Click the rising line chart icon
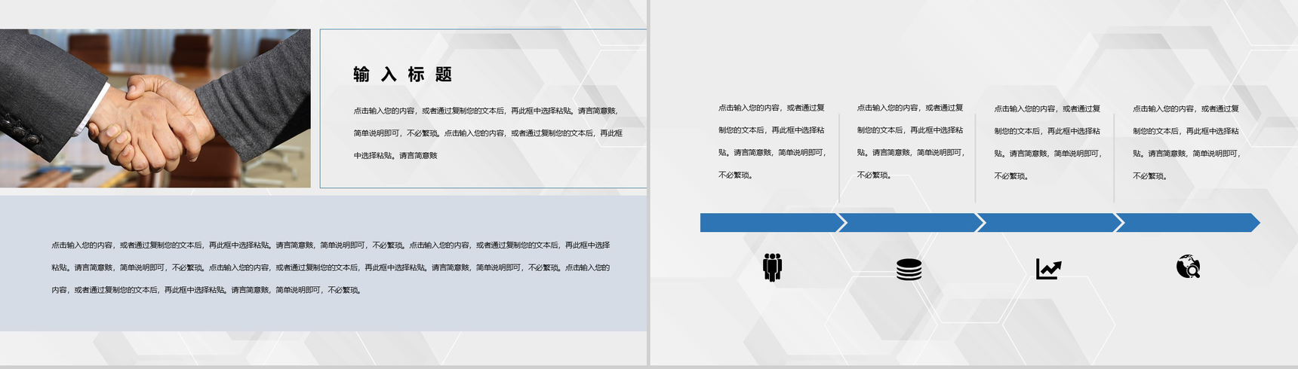Viewport: 1298px width, 369px height. [1048, 269]
